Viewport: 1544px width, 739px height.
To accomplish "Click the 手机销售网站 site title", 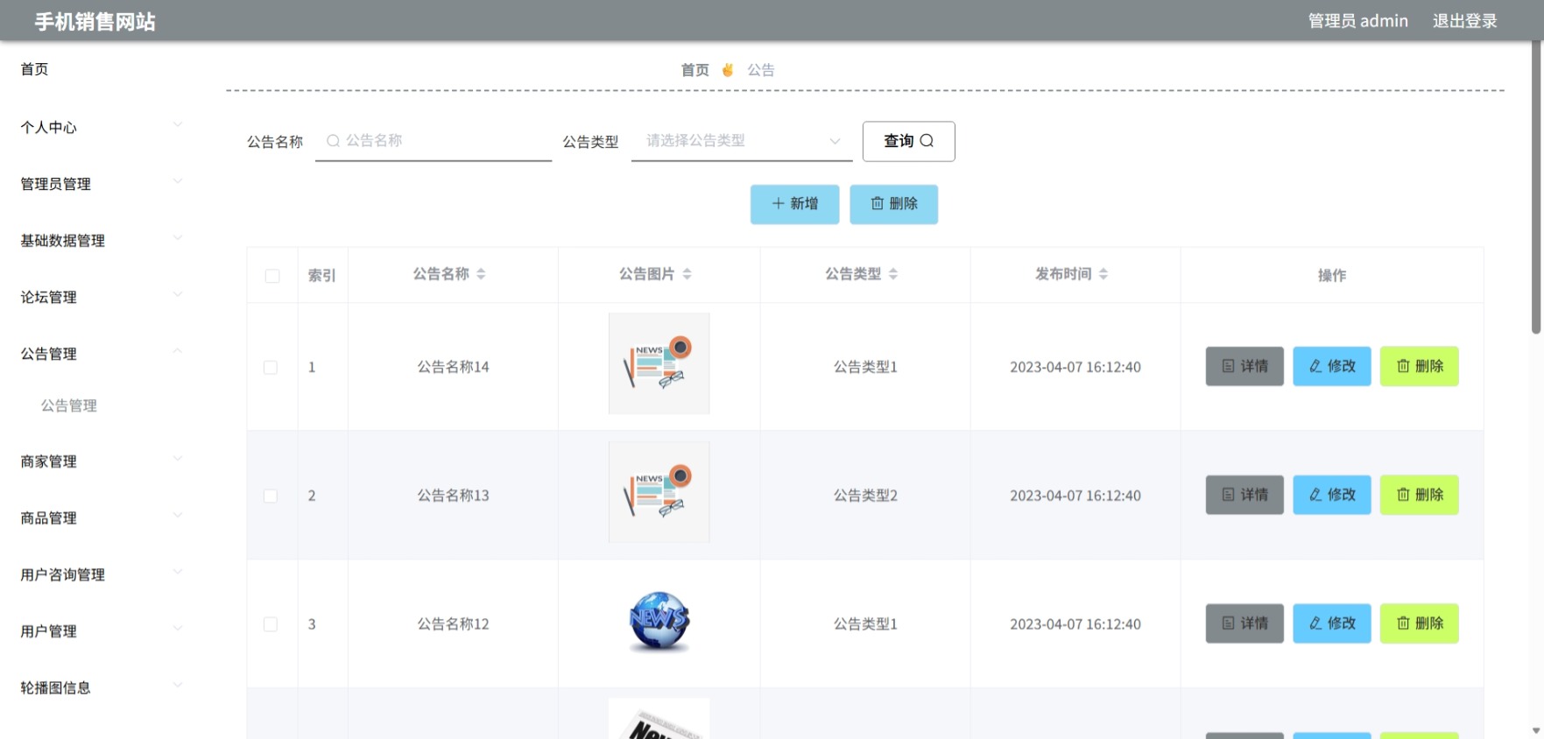I will click(x=95, y=22).
